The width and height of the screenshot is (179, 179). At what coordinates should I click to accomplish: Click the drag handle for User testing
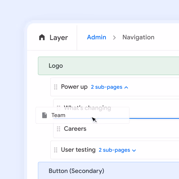tap(56, 150)
